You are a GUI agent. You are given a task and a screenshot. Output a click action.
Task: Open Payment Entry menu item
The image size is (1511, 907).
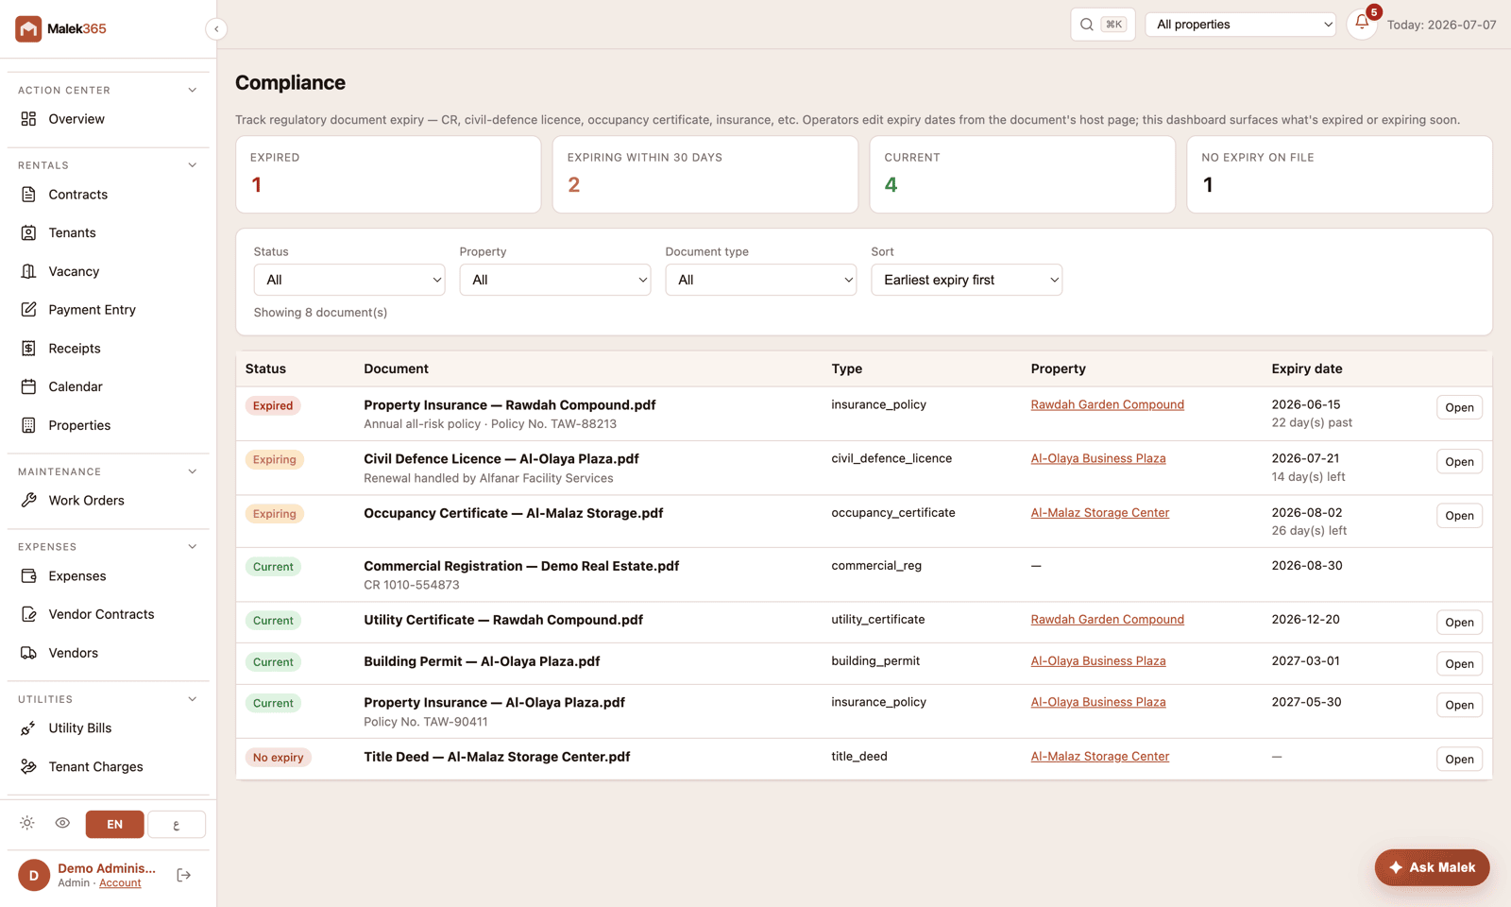point(108,310)
